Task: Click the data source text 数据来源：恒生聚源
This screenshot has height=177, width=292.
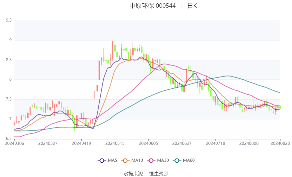Action: (146, 174)
